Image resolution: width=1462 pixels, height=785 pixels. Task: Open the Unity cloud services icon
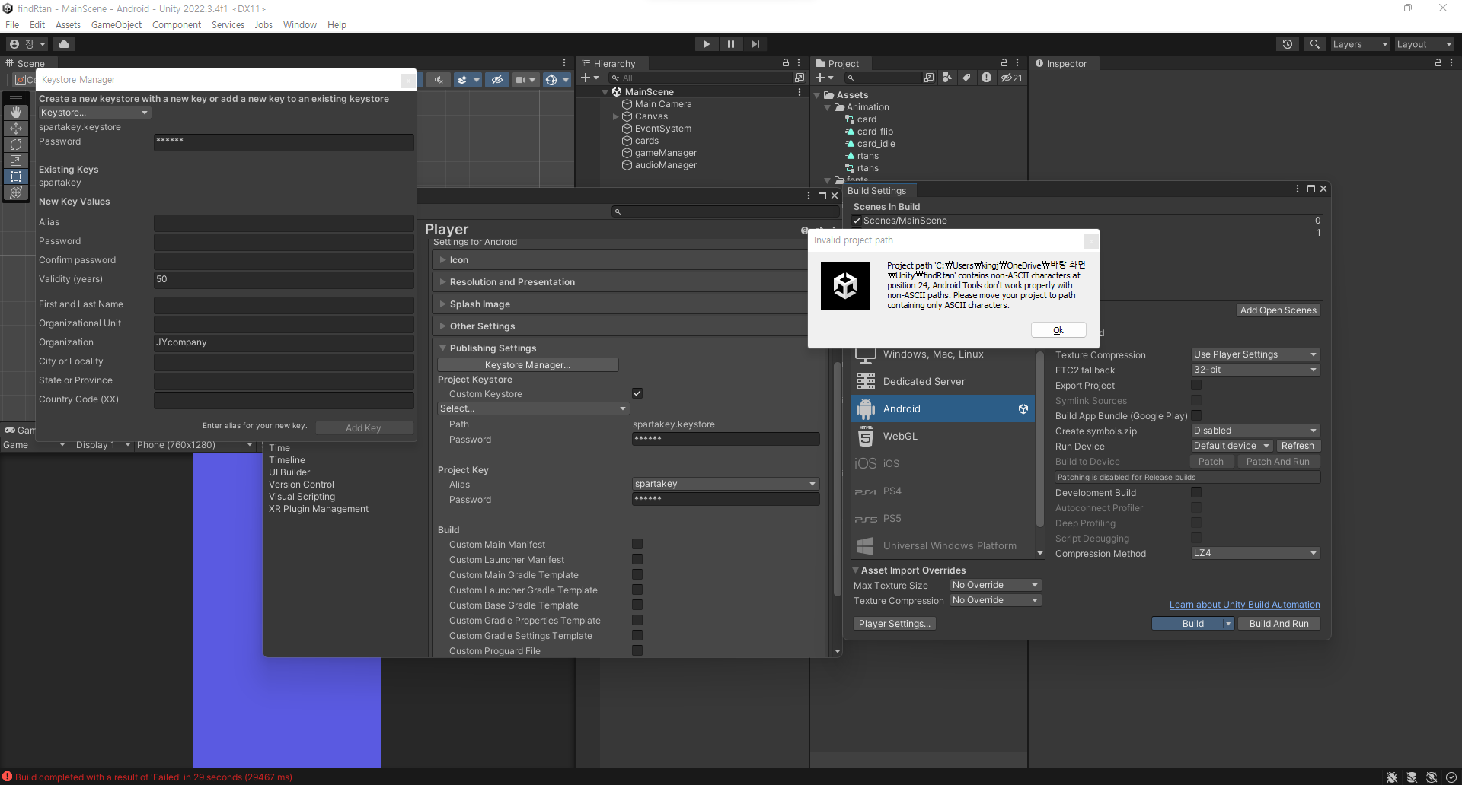click(x=64, y=44)
